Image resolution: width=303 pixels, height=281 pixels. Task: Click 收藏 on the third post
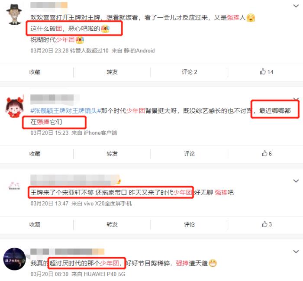tap(35, 224)
